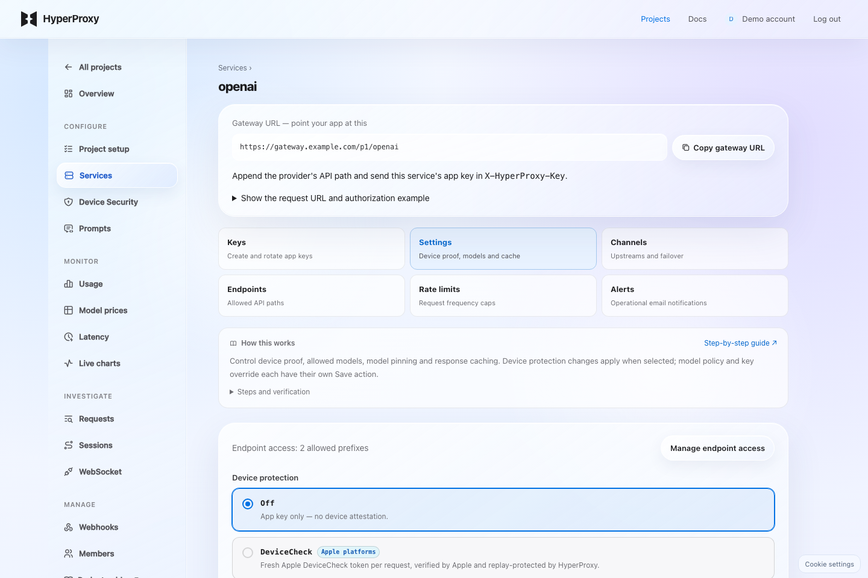Image resolution: width=868 pixels, height=578 pixels.
Task: Click the Services server icon
Action: coord(69,176)
